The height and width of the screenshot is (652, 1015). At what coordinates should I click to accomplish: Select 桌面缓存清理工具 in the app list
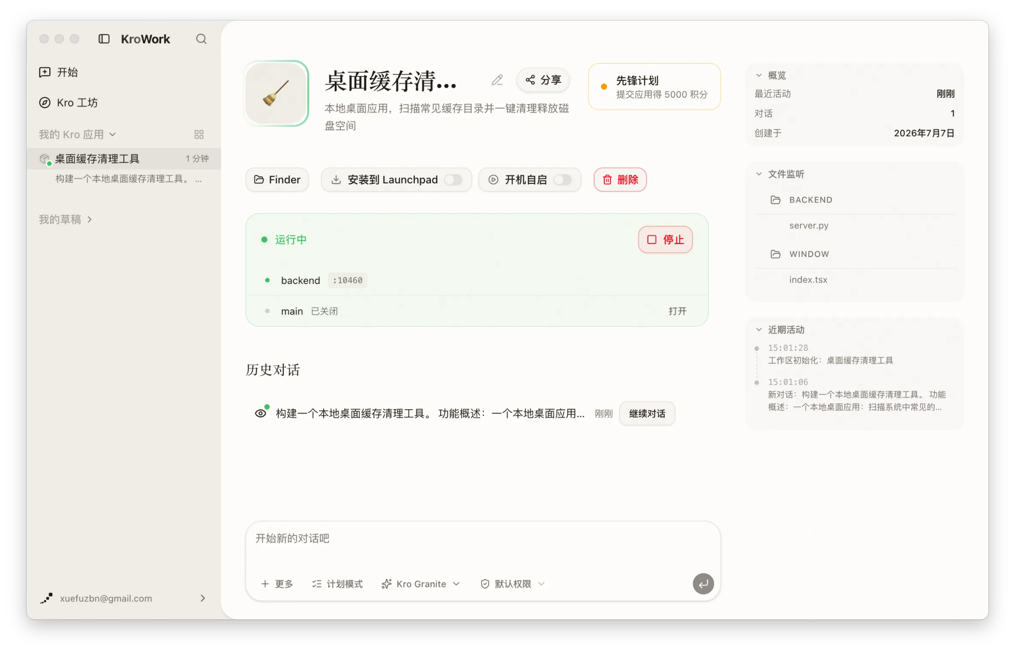[123, 159]
